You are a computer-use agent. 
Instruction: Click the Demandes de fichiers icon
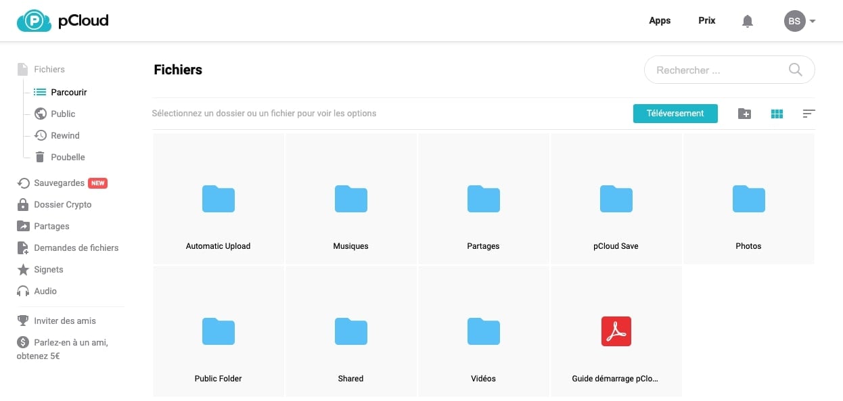pyautogui.click(x=23, y=247)
